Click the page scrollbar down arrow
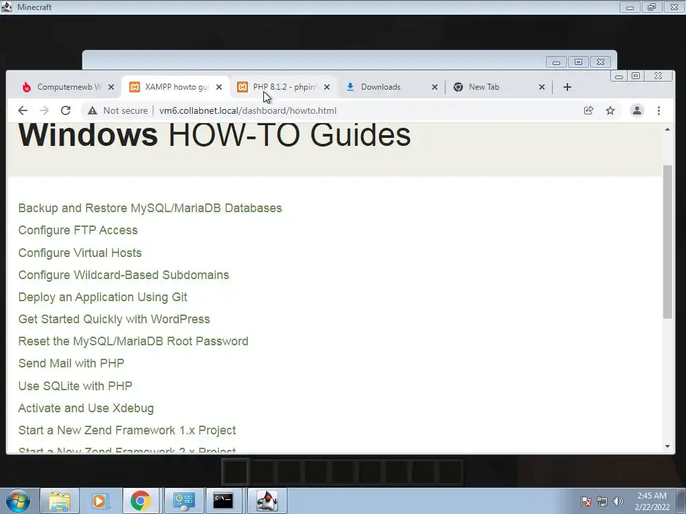Image resolution: width=686 pixels, height=514 pixels. [667, 446]
